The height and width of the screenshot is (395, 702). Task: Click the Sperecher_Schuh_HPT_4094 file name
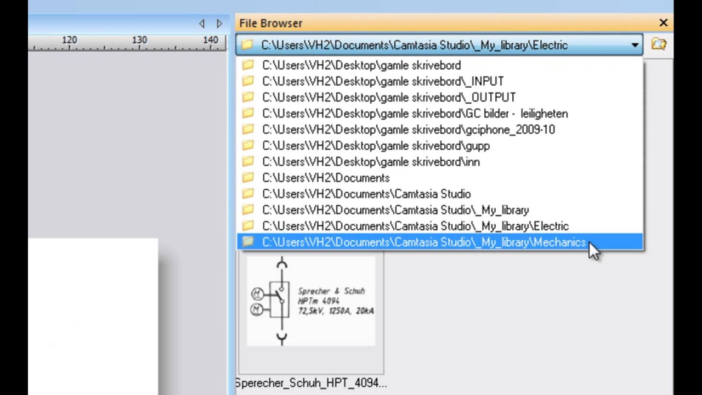tap(311, 383)
